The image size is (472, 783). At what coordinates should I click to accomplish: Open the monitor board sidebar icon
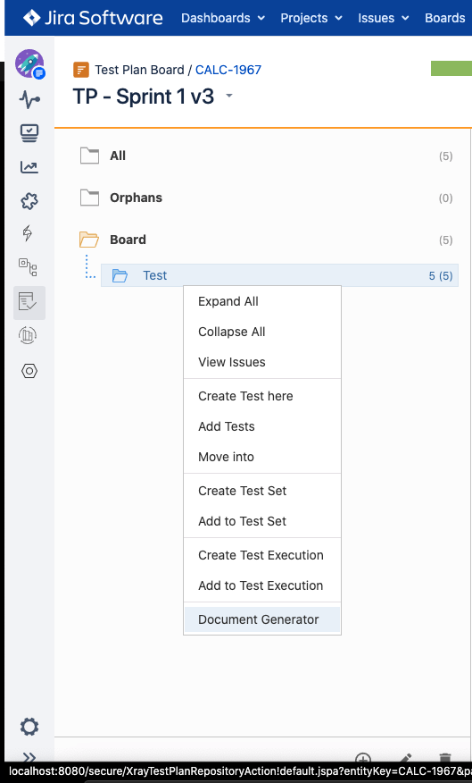tap(29, 133)
